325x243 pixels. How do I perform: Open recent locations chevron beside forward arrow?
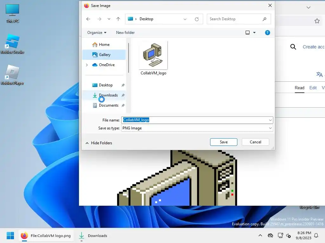point(109,19)
